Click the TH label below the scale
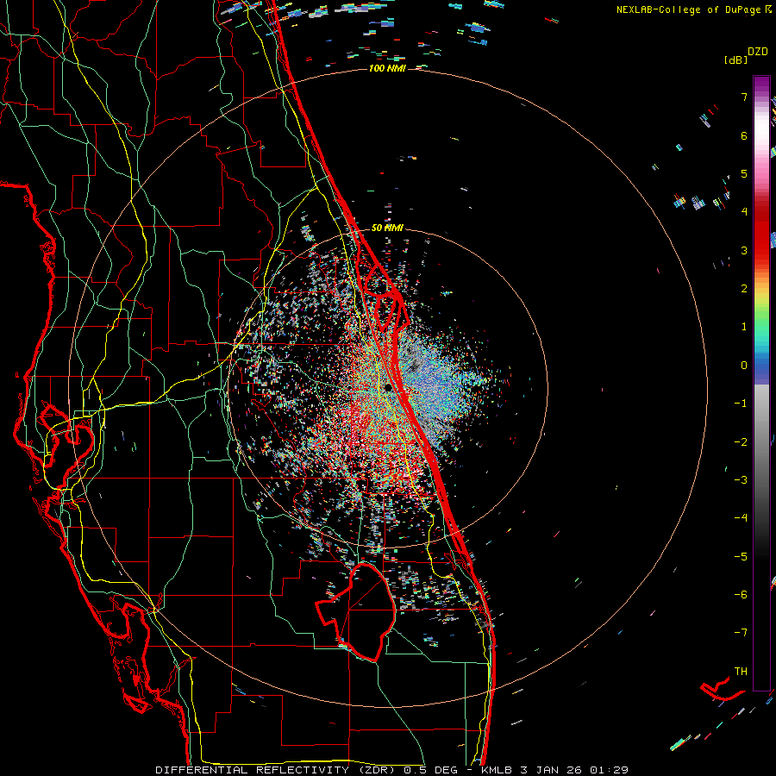The image size is (776, 776). (x=741, y=672)
